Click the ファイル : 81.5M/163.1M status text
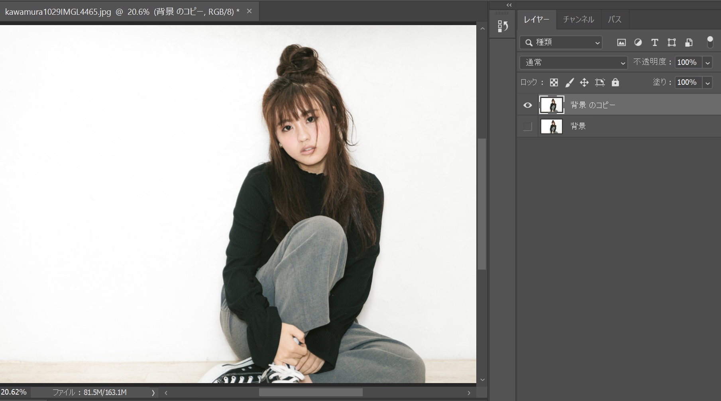 coord(90,393)
